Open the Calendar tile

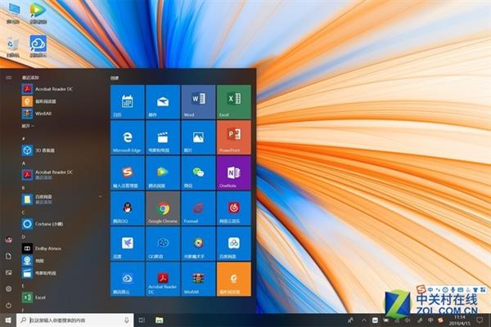[x=128, y=102]
